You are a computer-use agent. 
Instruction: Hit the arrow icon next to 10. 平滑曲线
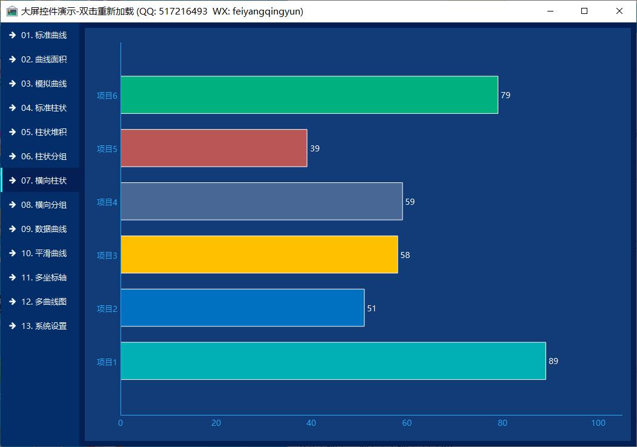click(12, 253)
